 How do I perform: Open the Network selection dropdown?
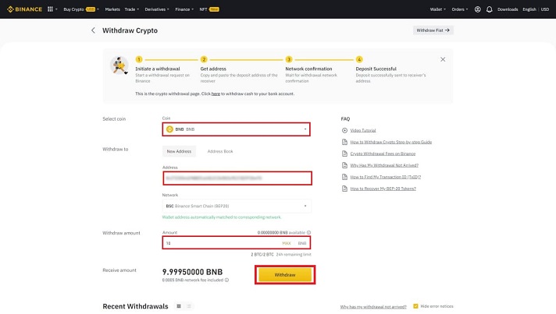(237, 206)
